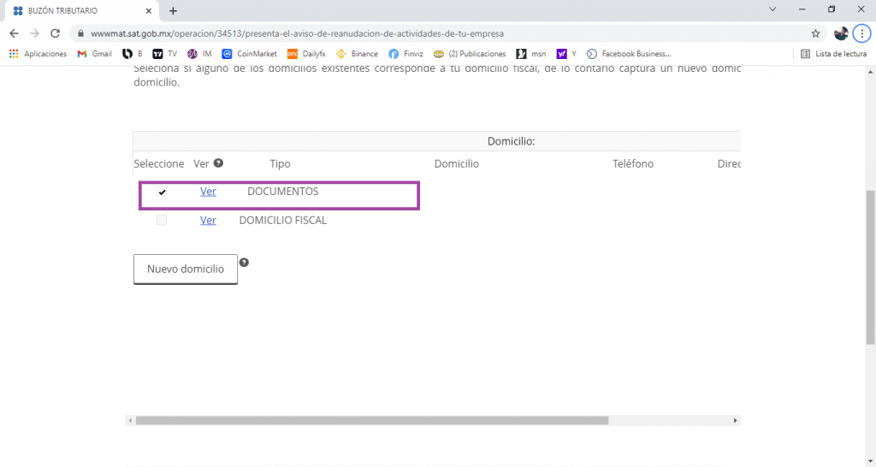Image resolution: width=876 pixels, height=467 pixels.
Task: Show help icon beside Nuevo domicilio
Action: tap(244, 263)
